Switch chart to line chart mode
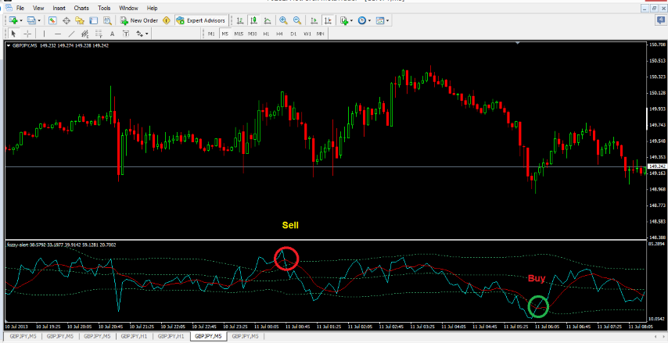 click(x=268, y=20)
